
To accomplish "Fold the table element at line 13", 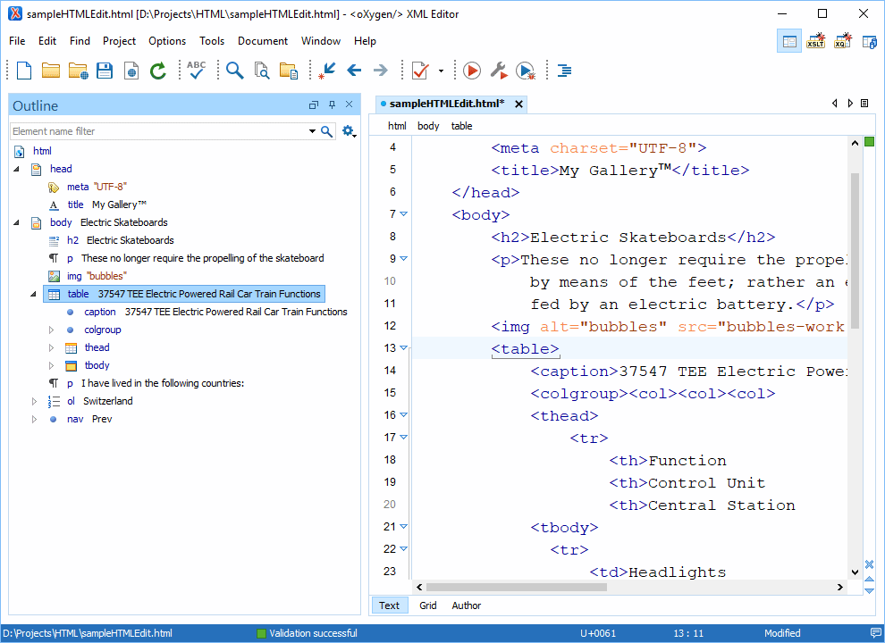I will point(403,348).
